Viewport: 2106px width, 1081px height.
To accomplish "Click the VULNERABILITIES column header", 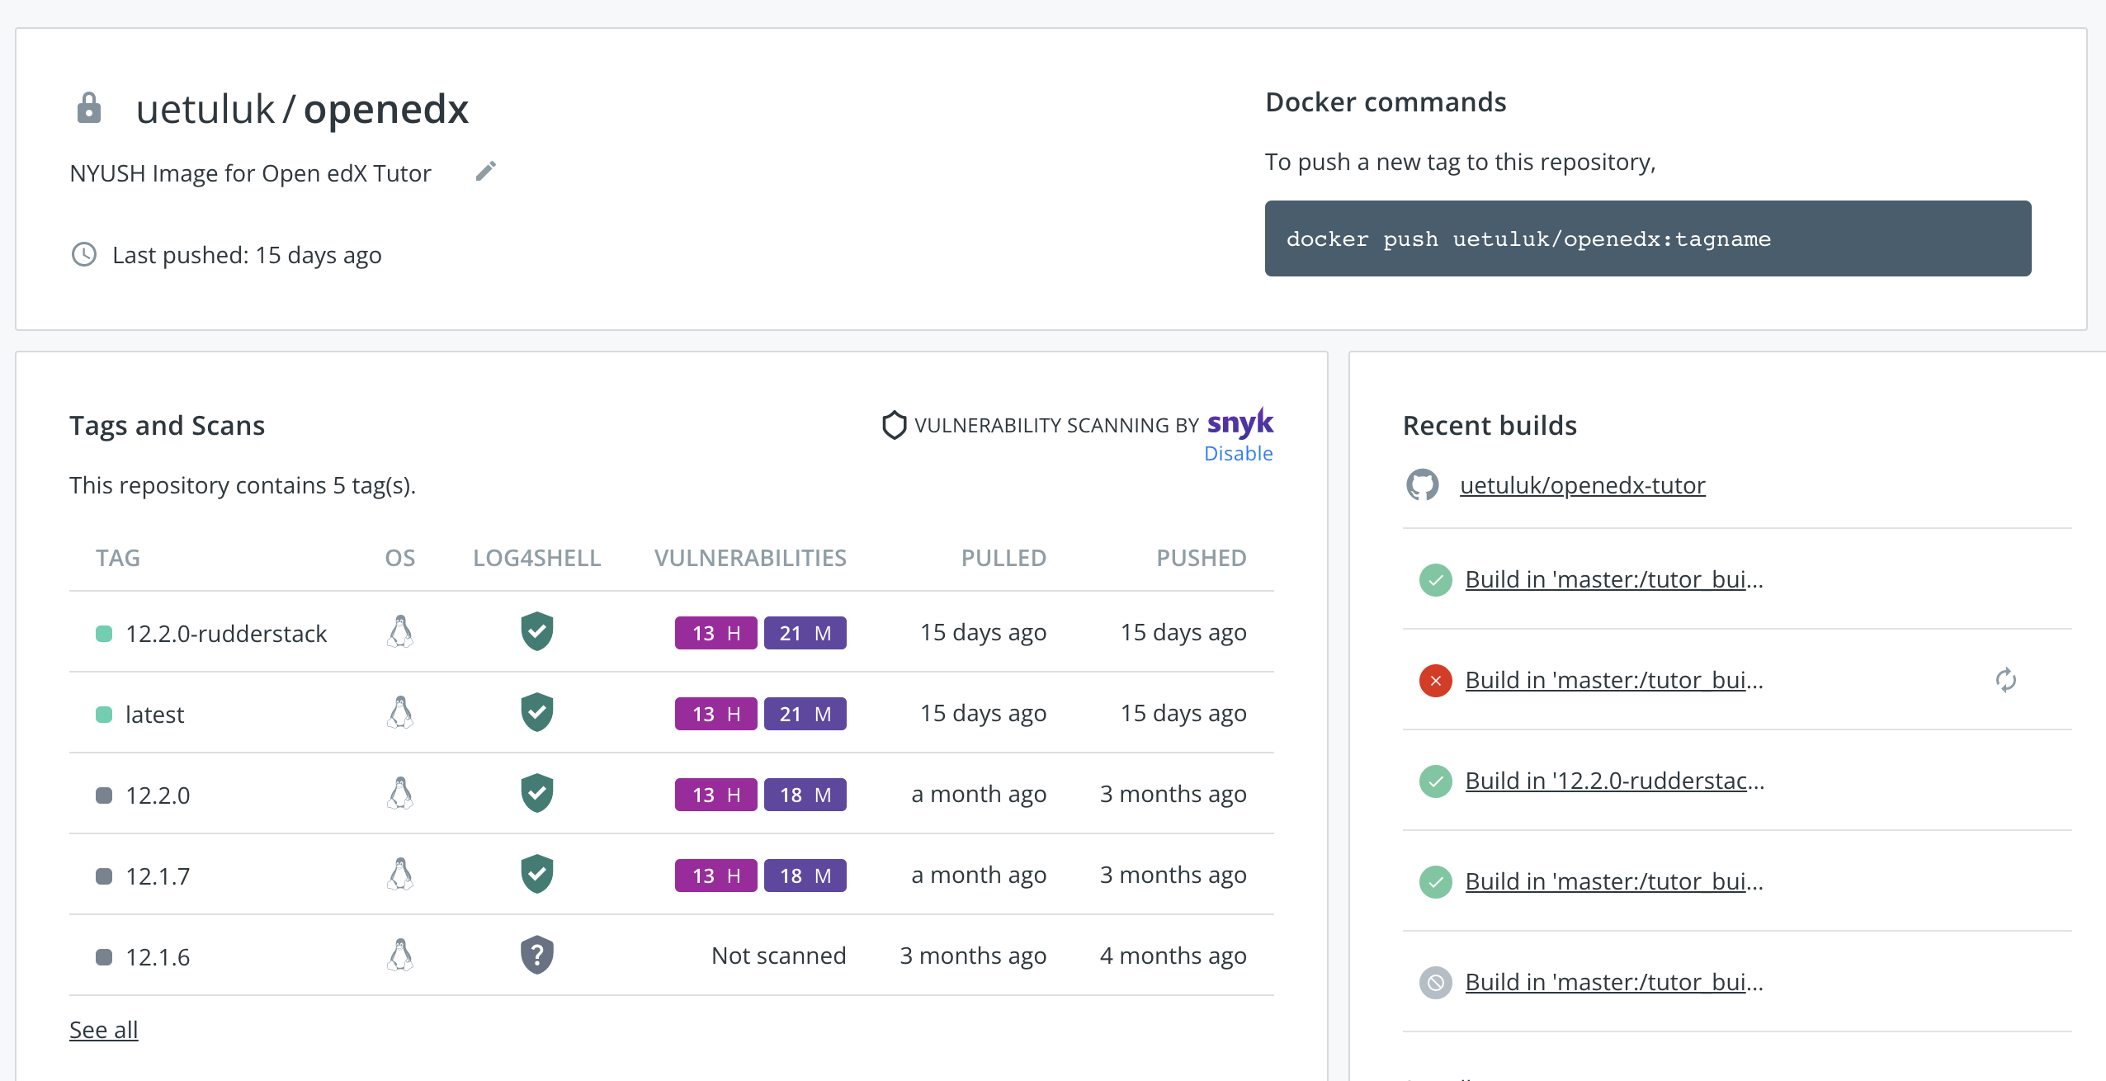I will 750,558.
